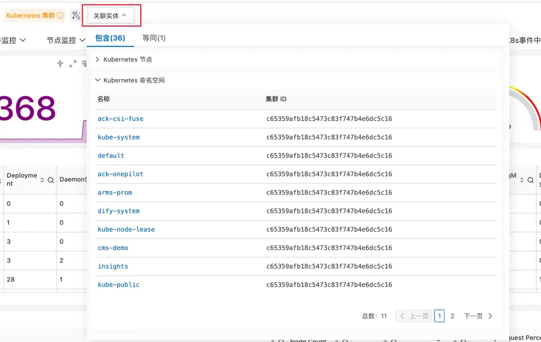Click the explore icon left of expand arrows

61,63
